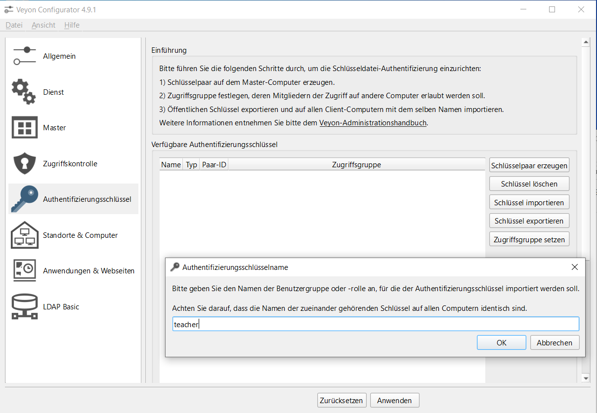Open the Dienst gears icon
Image resolution: width=597 pixels, height=413 pixels.
(24, 92)
